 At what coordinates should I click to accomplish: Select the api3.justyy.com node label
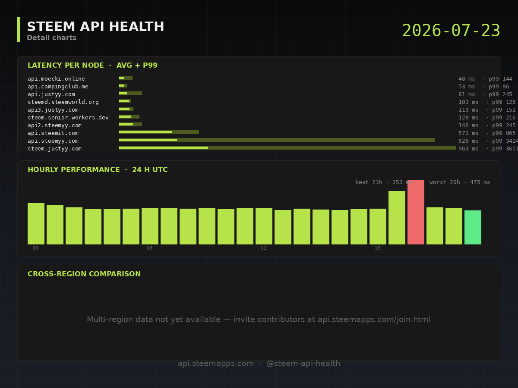[x=53, y=110]
